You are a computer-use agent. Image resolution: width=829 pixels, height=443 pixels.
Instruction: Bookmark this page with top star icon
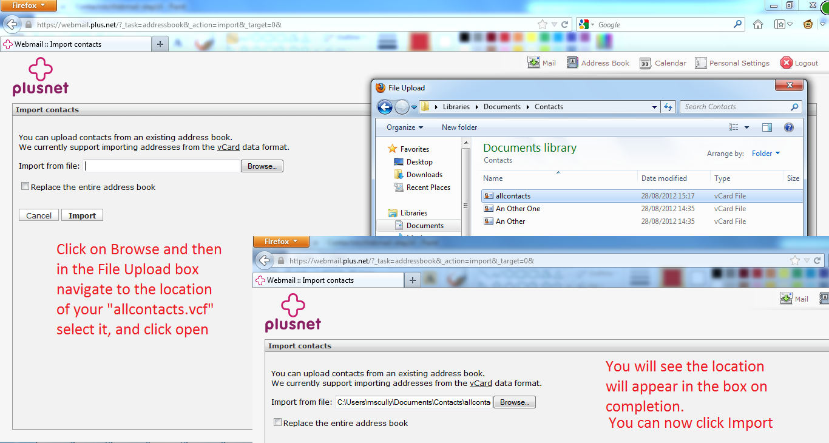543,25
